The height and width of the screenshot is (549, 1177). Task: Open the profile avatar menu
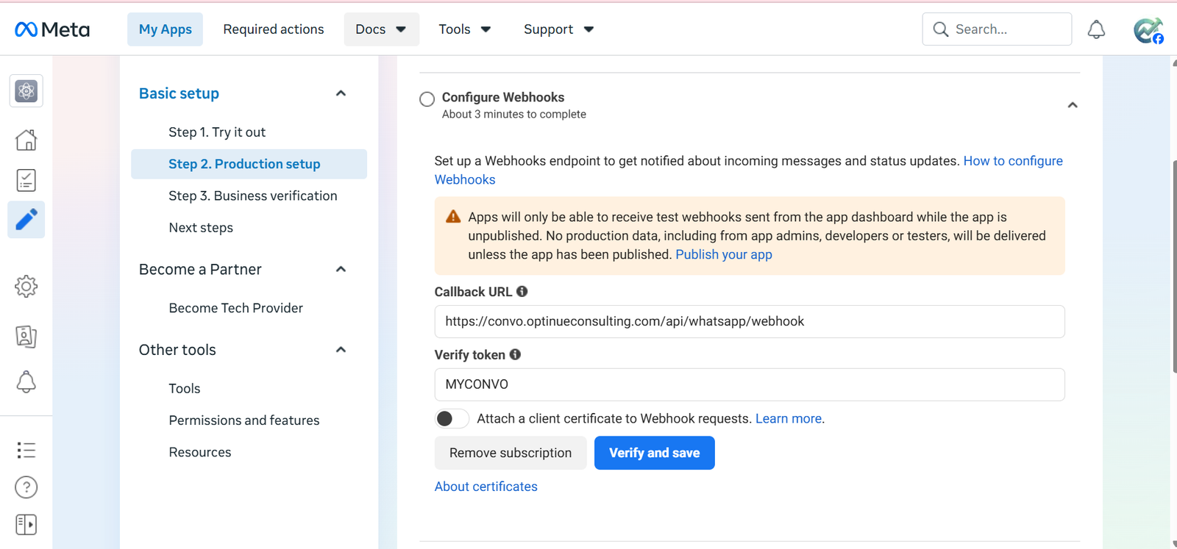coord(1148,30)
